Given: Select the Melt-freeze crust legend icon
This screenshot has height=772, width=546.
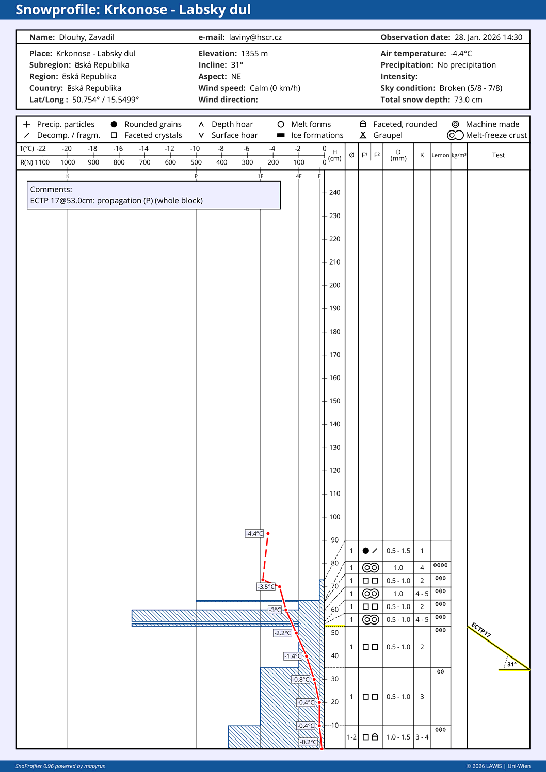Looking at the screenshot, I should click(455, 135).
